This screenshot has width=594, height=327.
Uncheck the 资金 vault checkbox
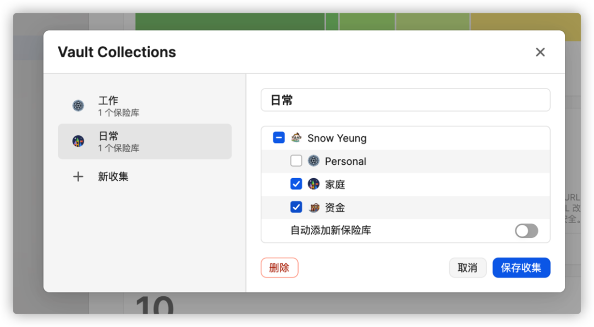point(296,207)
